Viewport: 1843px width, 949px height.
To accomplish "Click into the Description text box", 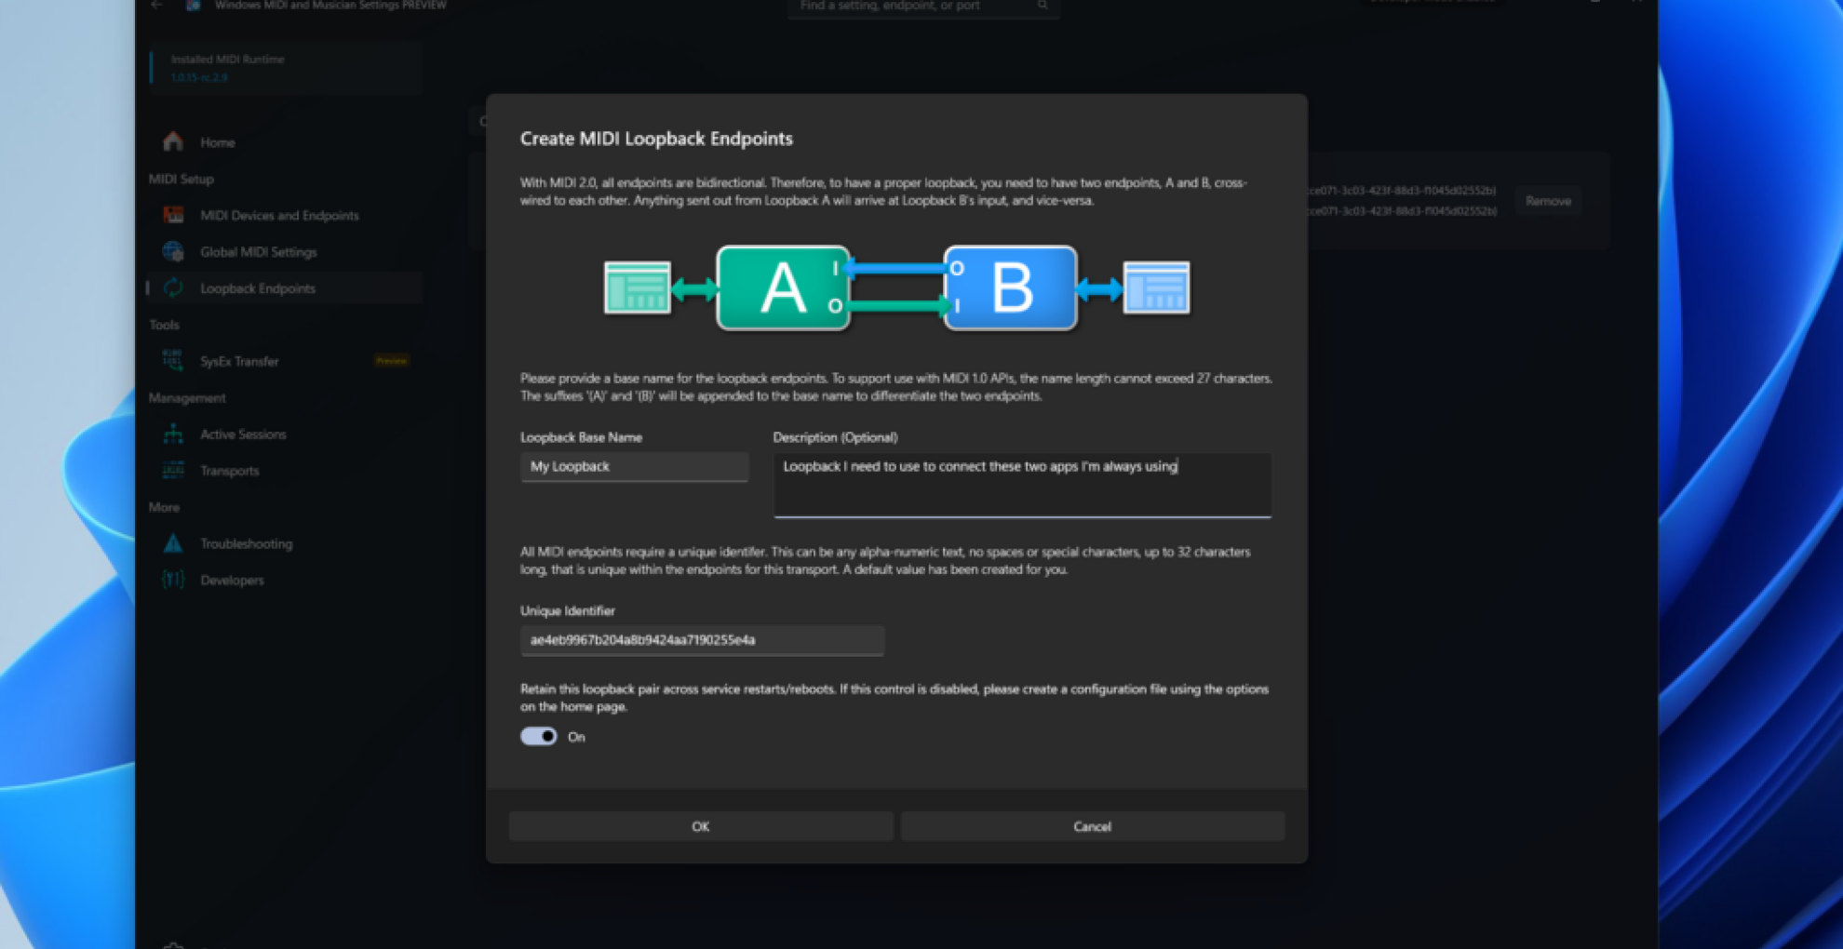I will pos(1021,484).
